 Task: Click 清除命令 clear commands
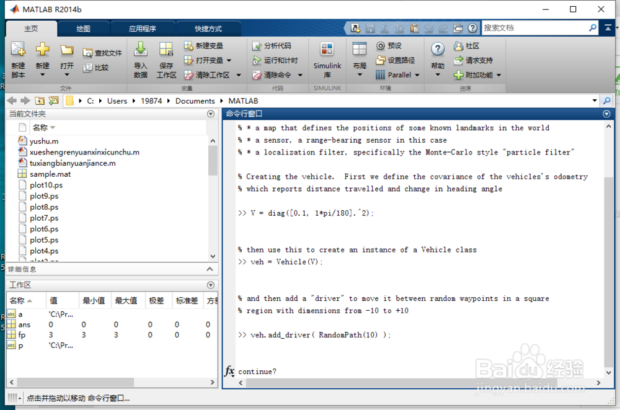[272, 75]
